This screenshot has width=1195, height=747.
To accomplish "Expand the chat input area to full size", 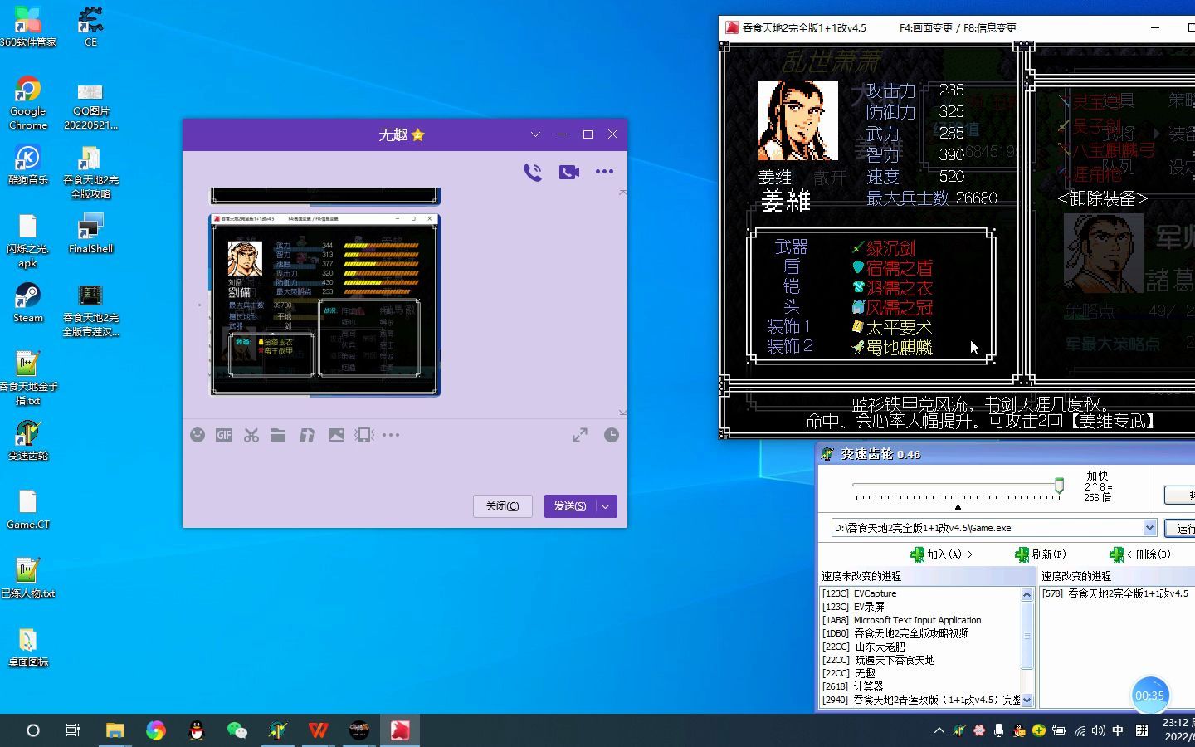I will pos(580,435).
